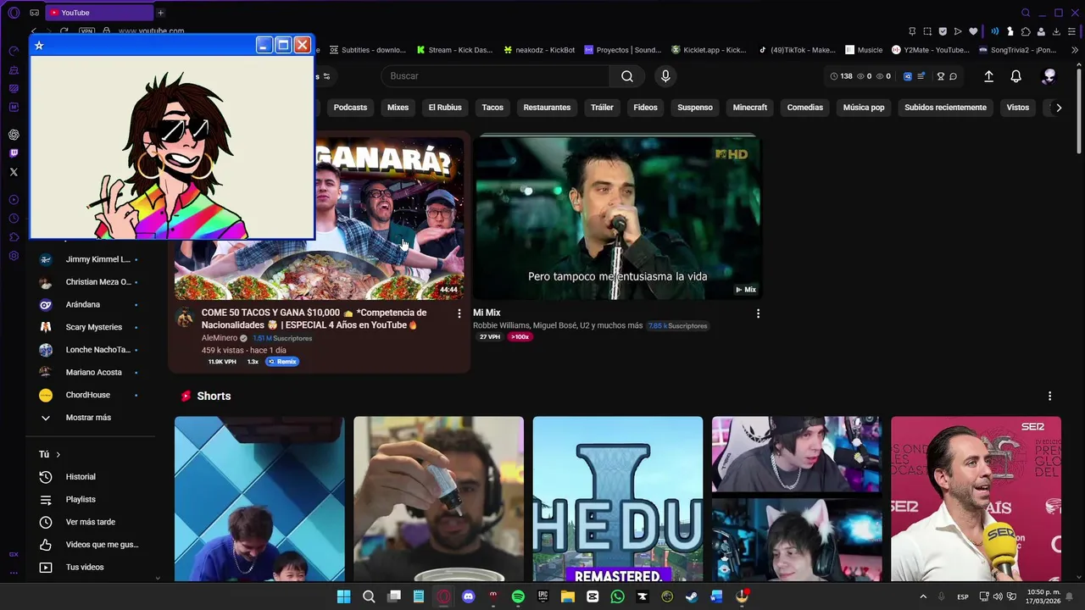This screenshot has height=610, width=1085.
Task: Open Epic Games launcher from taskbar
Action: (542, 596)
